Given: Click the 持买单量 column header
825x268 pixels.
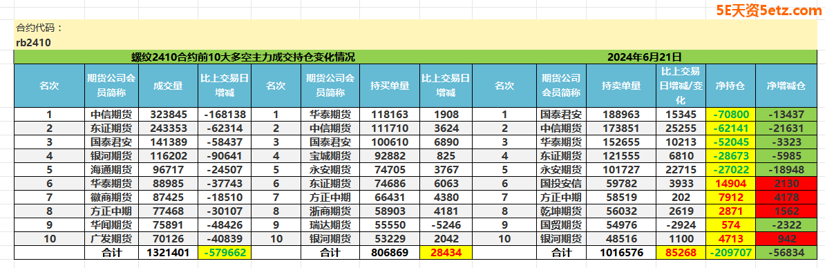Looking at the screenshot, I should tap(389, 86).
